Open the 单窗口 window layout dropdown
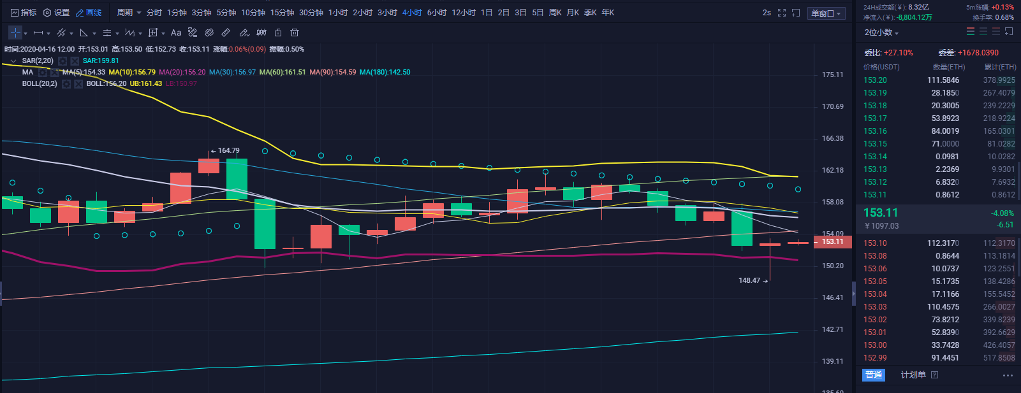 pyautogui.click(x=826, y=13)
